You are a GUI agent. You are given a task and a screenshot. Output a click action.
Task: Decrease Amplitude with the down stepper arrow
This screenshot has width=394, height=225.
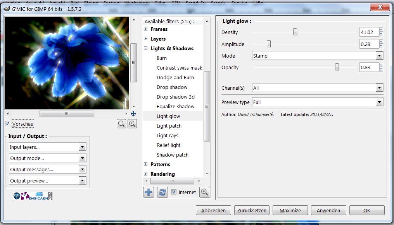tap(381, 46)
